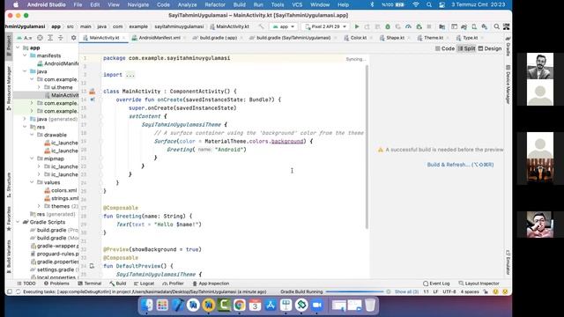The width and height of the screenshot is (564, 317).
Task: Open project panel settings gear icon
Action: (73, 38)
